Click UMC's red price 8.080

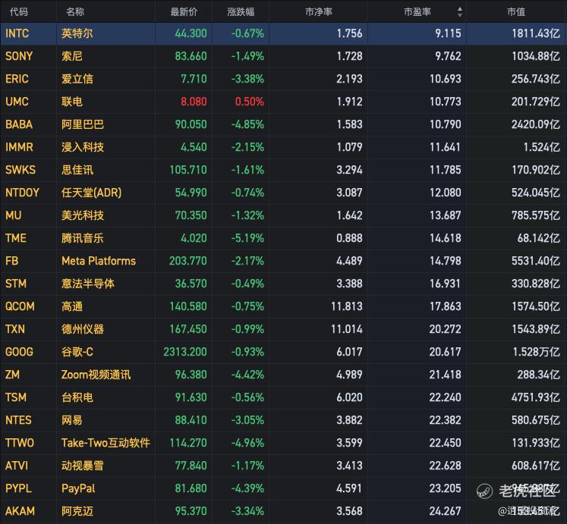click(x=194, y=102)
